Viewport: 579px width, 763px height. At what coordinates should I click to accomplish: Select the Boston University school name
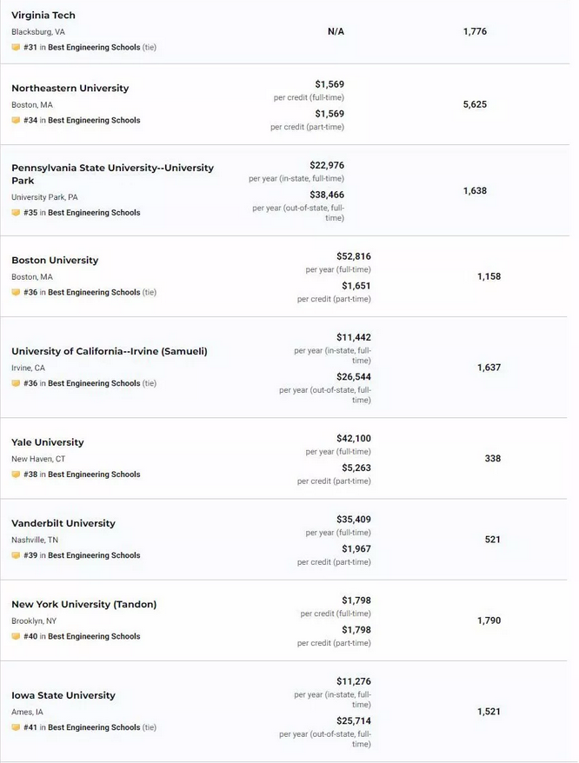pos(55,261)
